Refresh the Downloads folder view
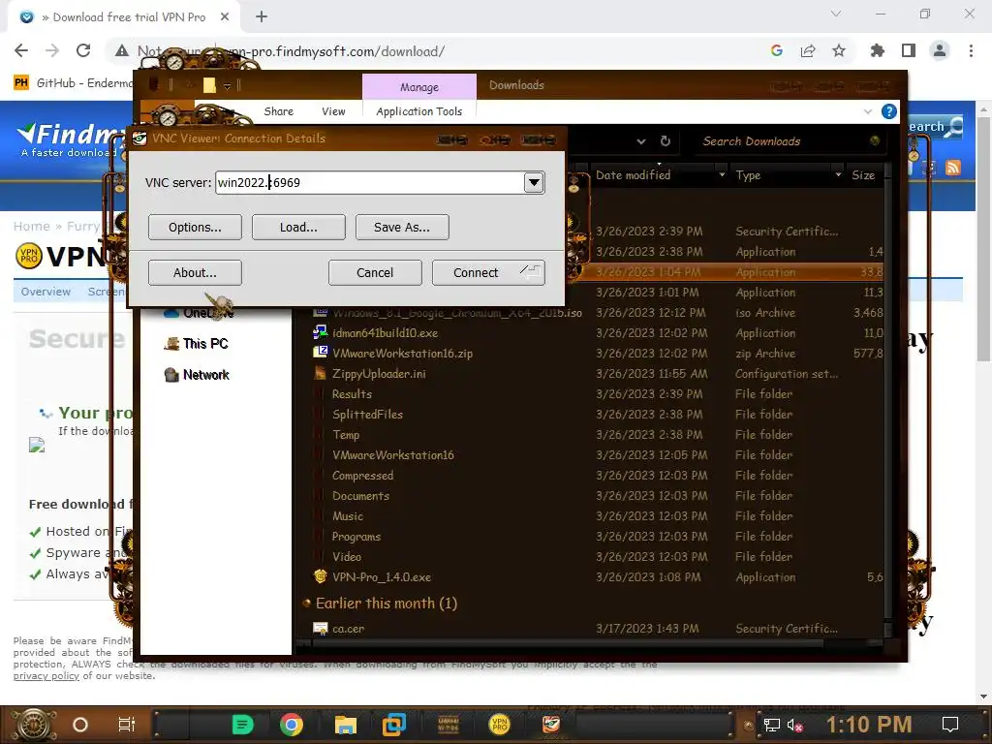992x744 pixels. [x=666, y=141]
